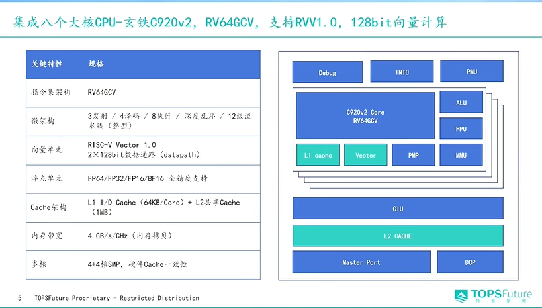Select the '指令集架构' row label

[51, 92]
